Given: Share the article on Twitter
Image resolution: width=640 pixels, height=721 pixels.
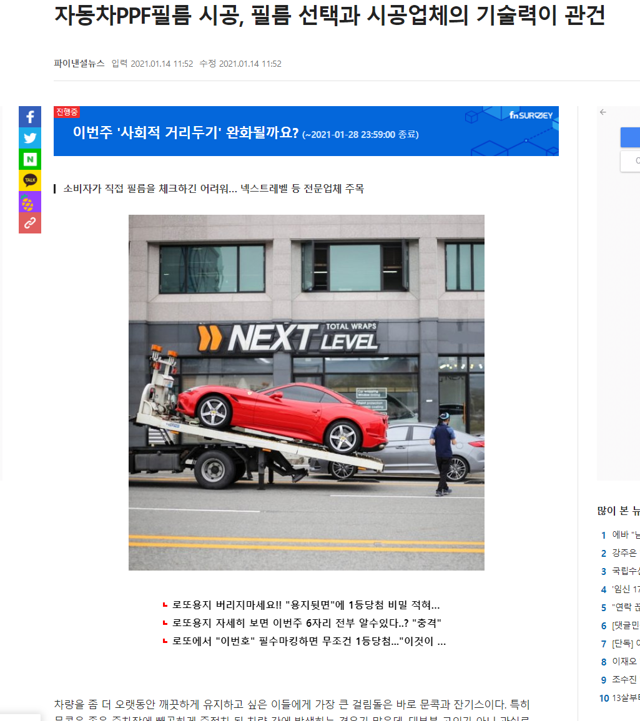Looking at the screenshot, I should (30, 138).
